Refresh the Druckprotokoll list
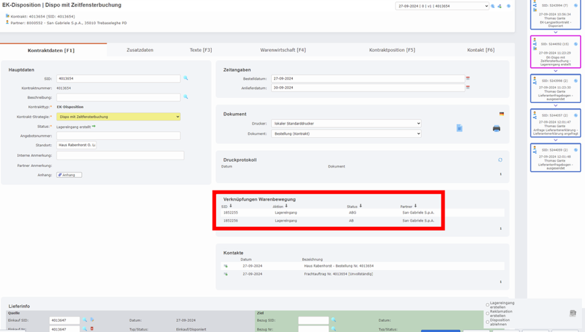Screen dimensions: 585x332 tap(500, 160)
